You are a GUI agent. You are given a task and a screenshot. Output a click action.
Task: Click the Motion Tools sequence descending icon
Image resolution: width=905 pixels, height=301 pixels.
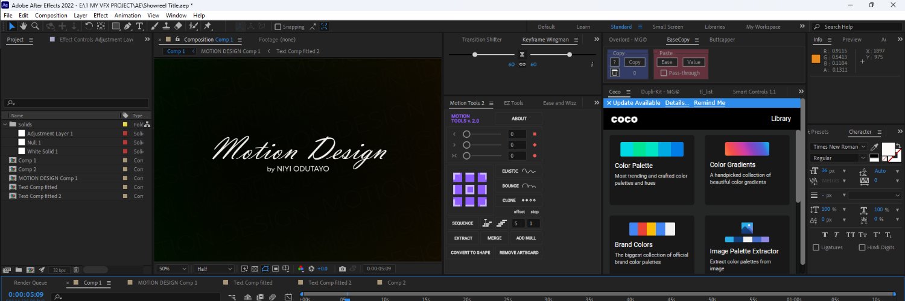pos(501,223)
